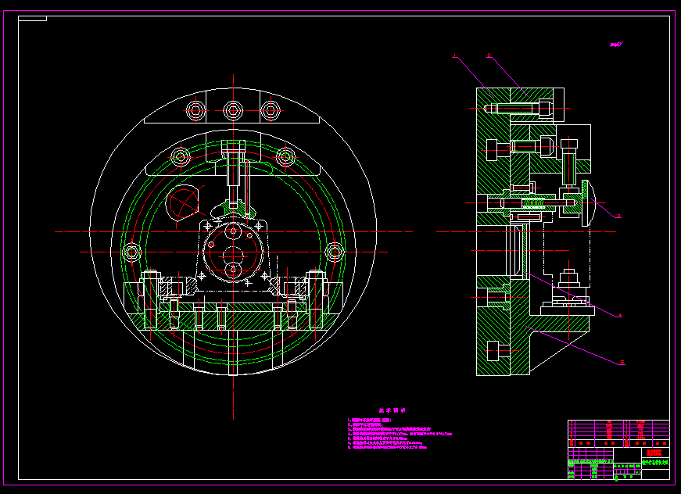681x494 pixels.
Task: Click the magenta technical requirements heading
Action: tap(392, 410)
